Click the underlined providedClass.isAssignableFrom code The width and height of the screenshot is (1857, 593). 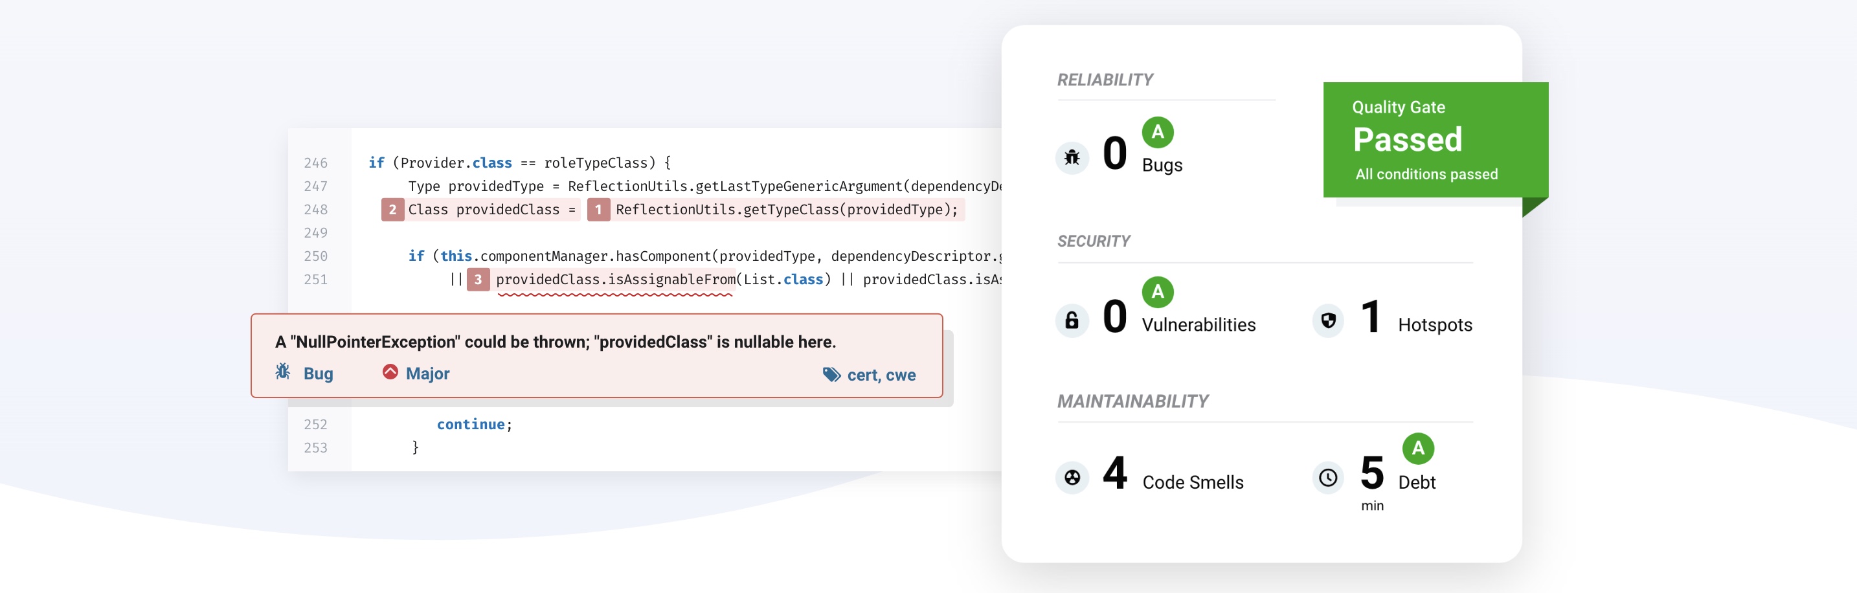(616, 280)
